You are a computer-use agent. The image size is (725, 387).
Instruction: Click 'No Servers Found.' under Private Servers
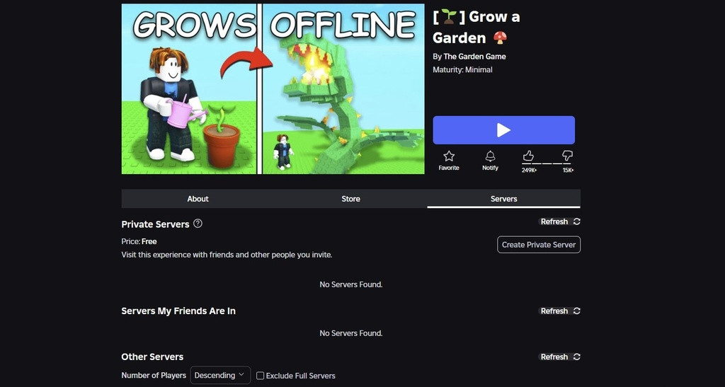351,284
